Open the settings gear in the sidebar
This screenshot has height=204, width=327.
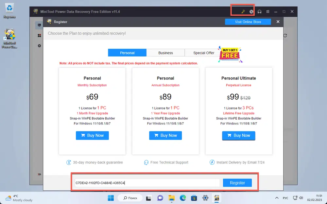pyautogui.click(x=39, y=46)
